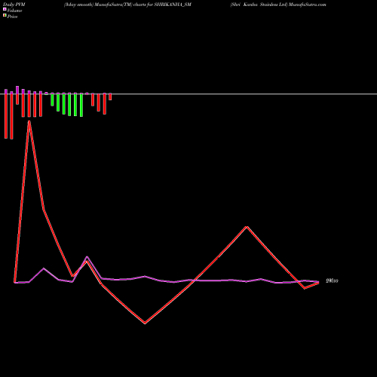Image resolution: width=377 pixels, height=377 pixels.
Task: Select the 'Price' legend label
Action: point(12,17)
